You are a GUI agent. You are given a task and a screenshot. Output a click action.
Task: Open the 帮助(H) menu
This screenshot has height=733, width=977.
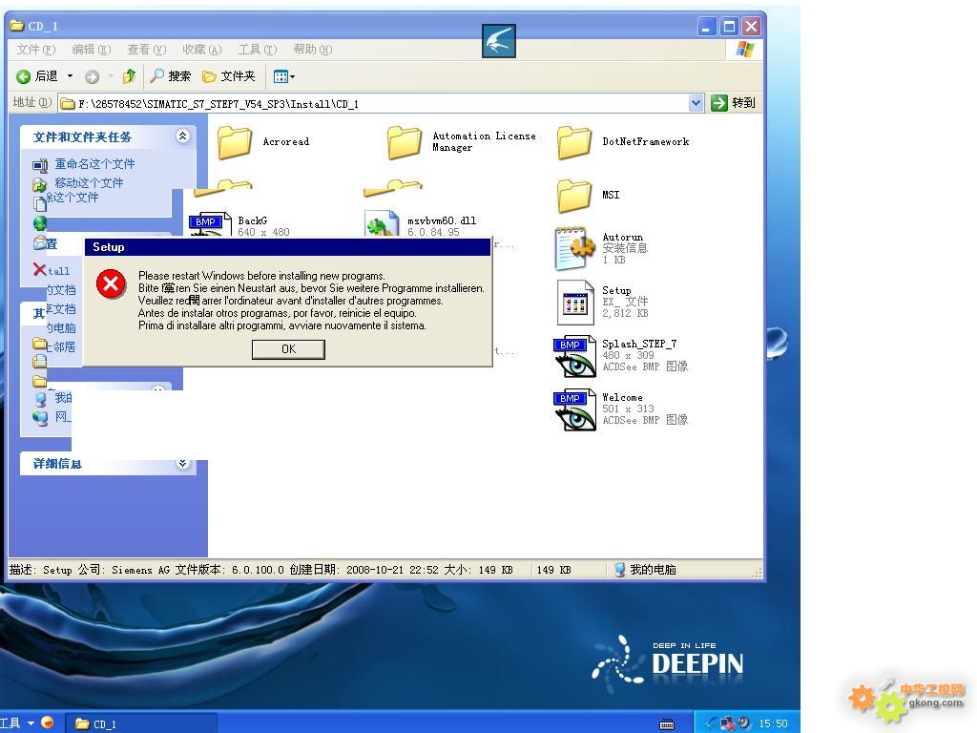(313, 50)
